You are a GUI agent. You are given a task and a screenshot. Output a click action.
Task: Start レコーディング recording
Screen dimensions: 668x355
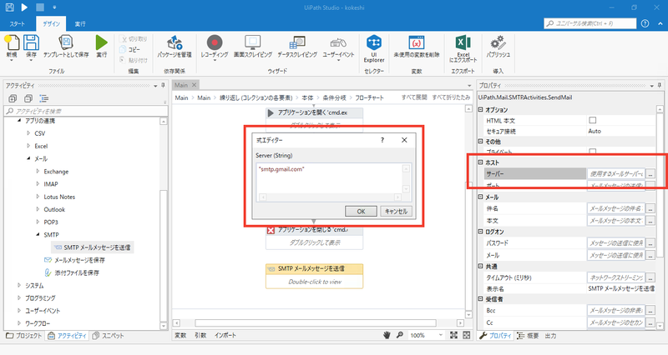[215, 47]
